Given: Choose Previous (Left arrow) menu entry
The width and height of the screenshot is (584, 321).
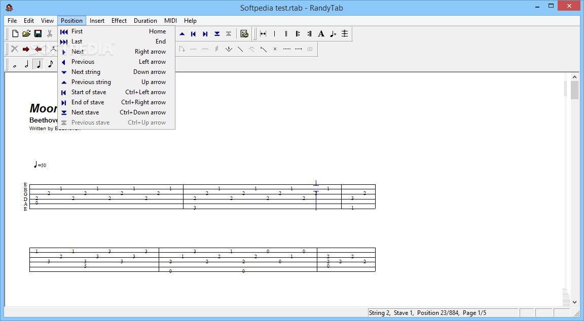Looking at the screenshot, I should tap(116, 62).
